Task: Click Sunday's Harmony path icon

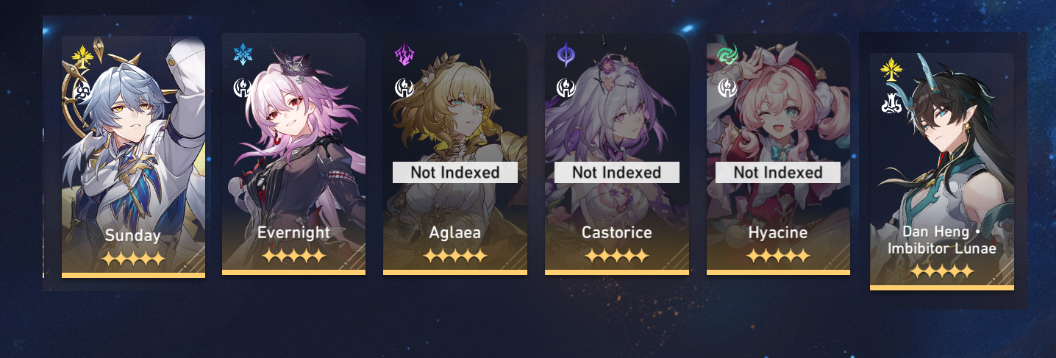Action: [x=82, y=91]
